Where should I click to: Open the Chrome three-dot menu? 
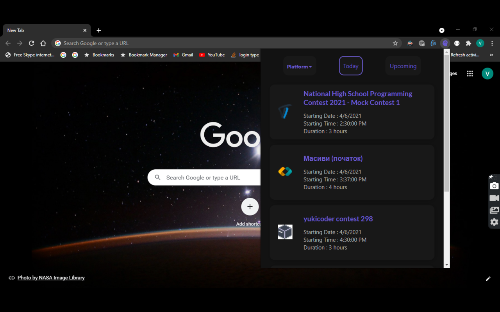(x=492, y=43)
